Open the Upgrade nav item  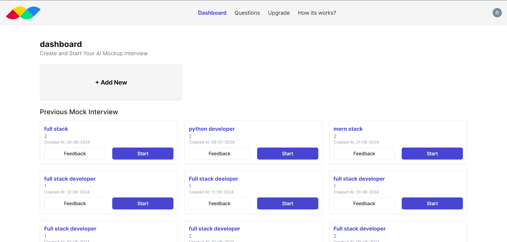tap(279, 13)
